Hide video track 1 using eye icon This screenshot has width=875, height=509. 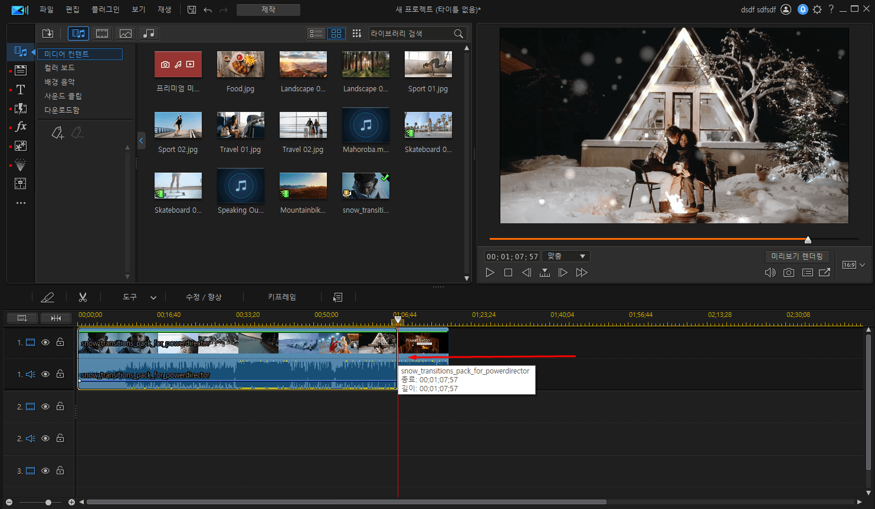click(x=45, y=342)
